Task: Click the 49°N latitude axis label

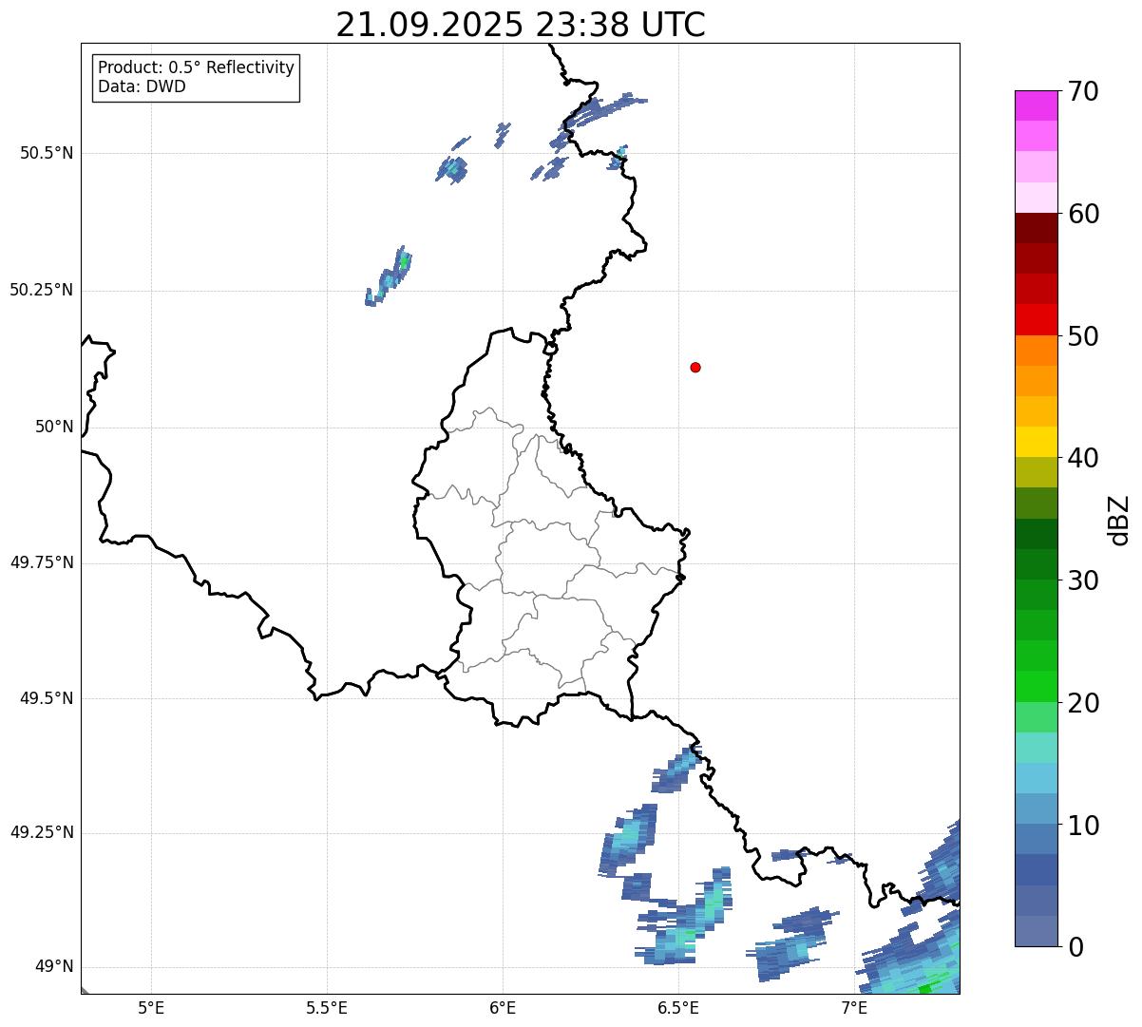Action: tap(54, 967)
